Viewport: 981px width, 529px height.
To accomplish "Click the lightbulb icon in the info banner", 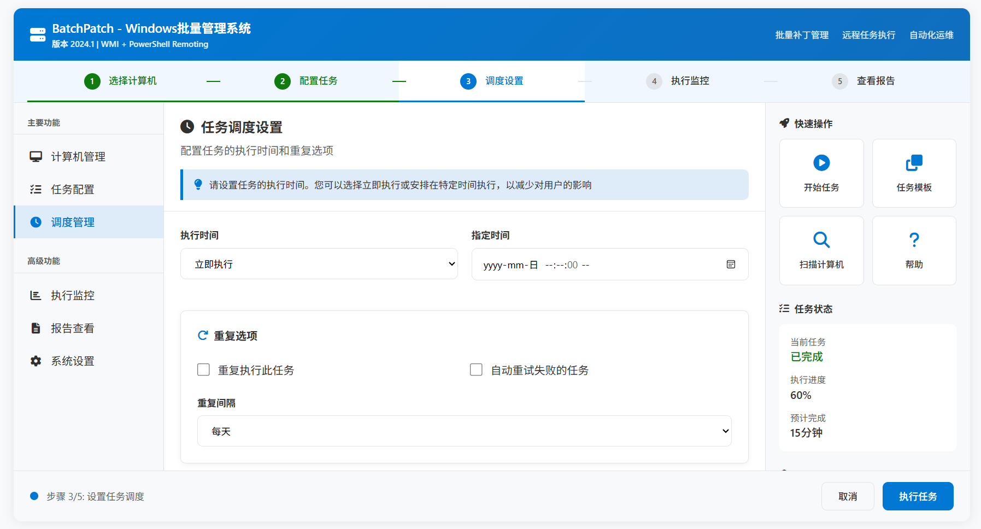I will tap(198, 185).
